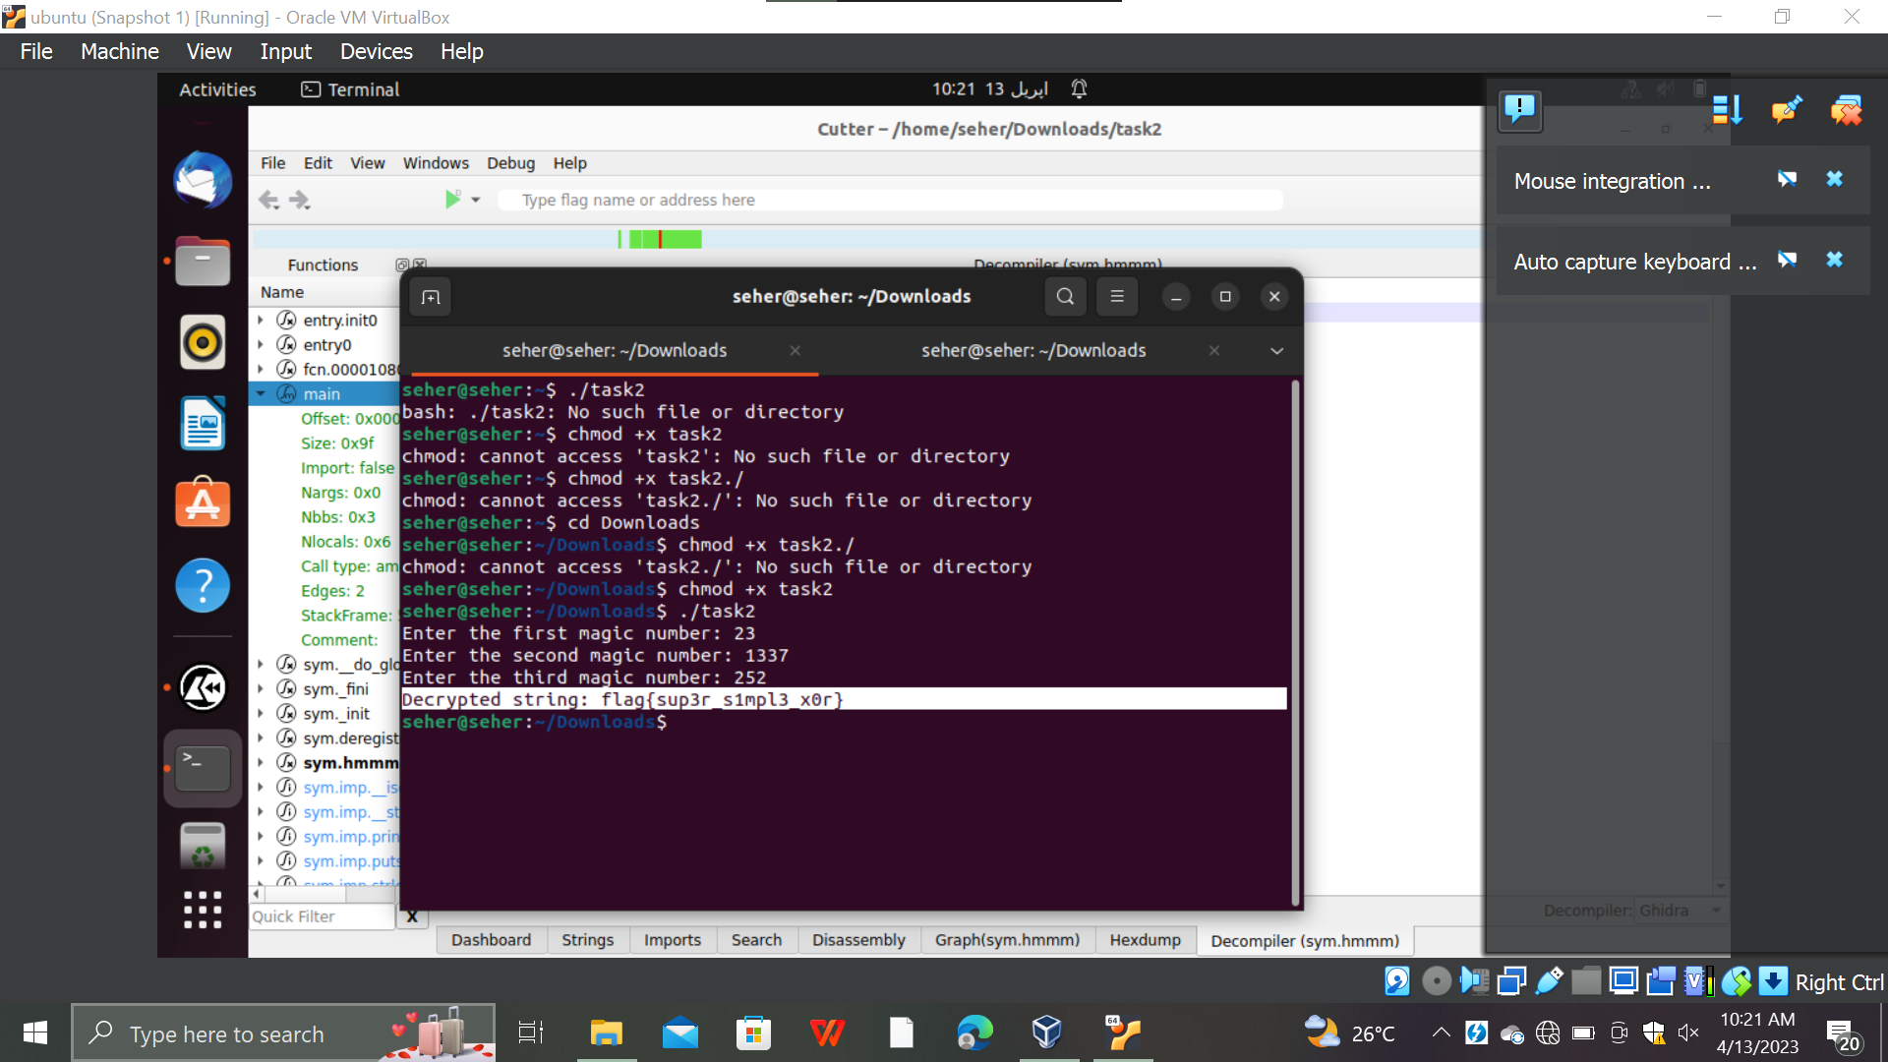Click the back navigation arrow in Cutter
1888x1062 pixels.
coord(268,199)
